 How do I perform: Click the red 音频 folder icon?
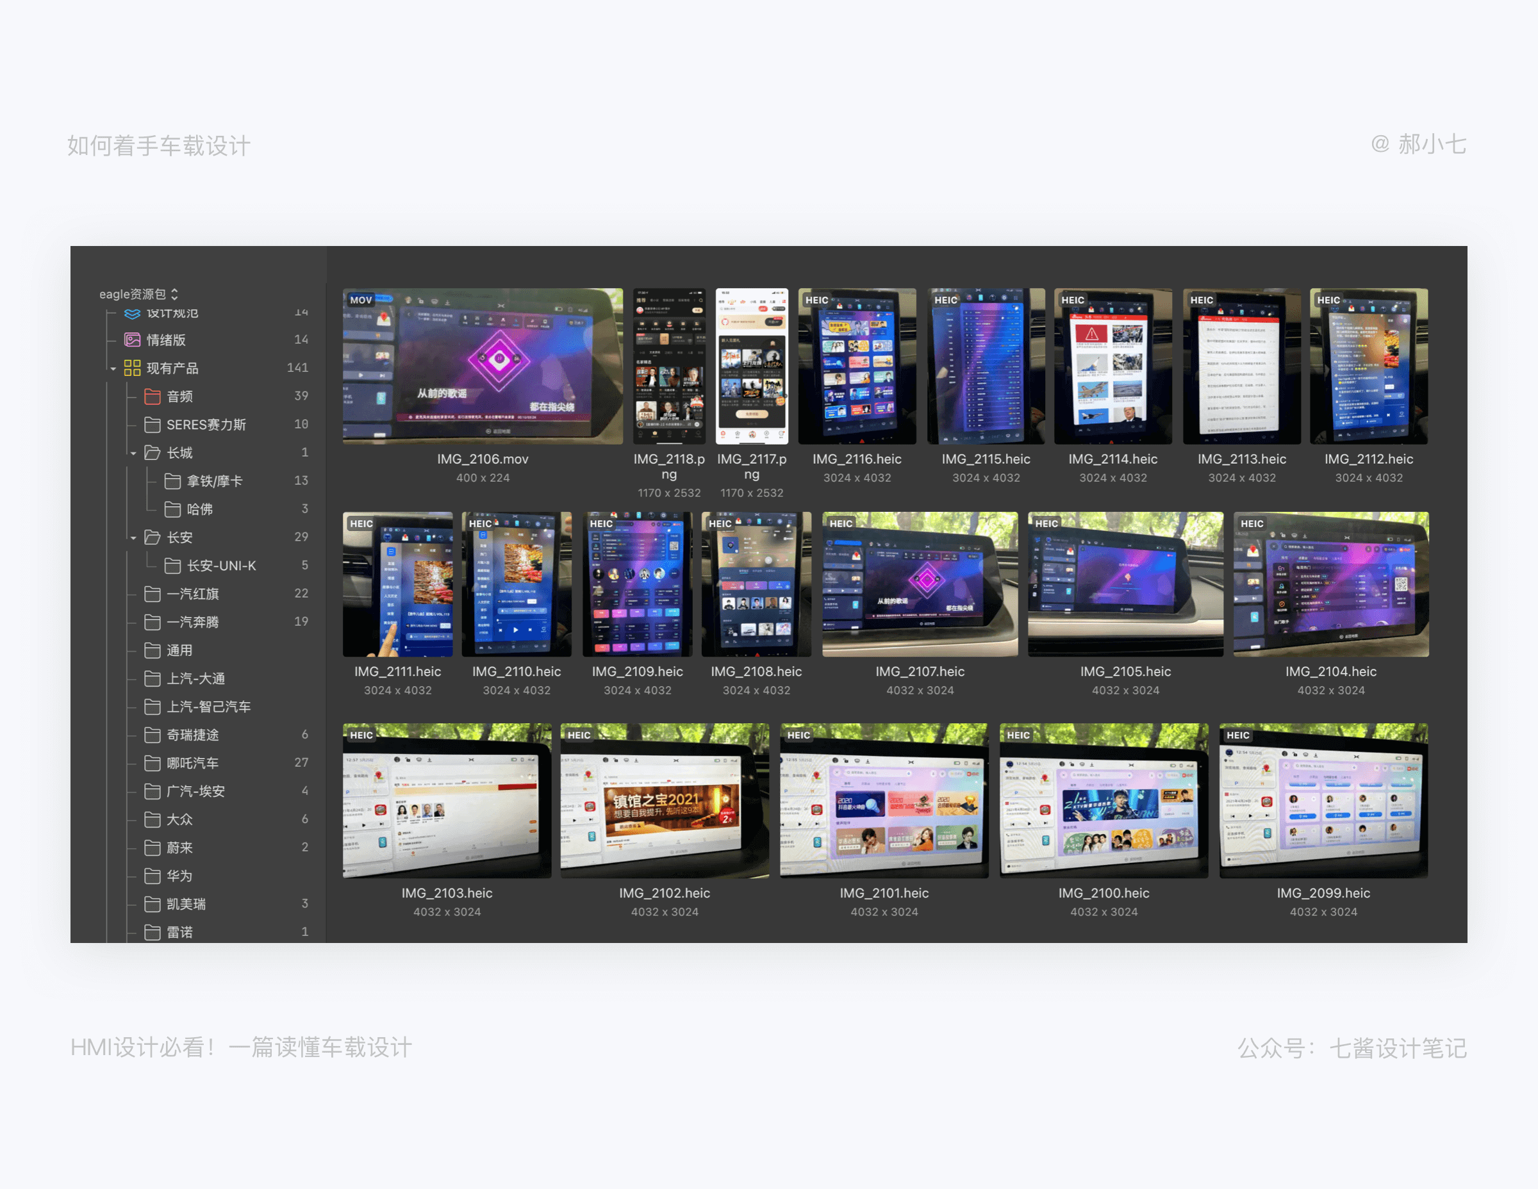[x=152, y=397]
